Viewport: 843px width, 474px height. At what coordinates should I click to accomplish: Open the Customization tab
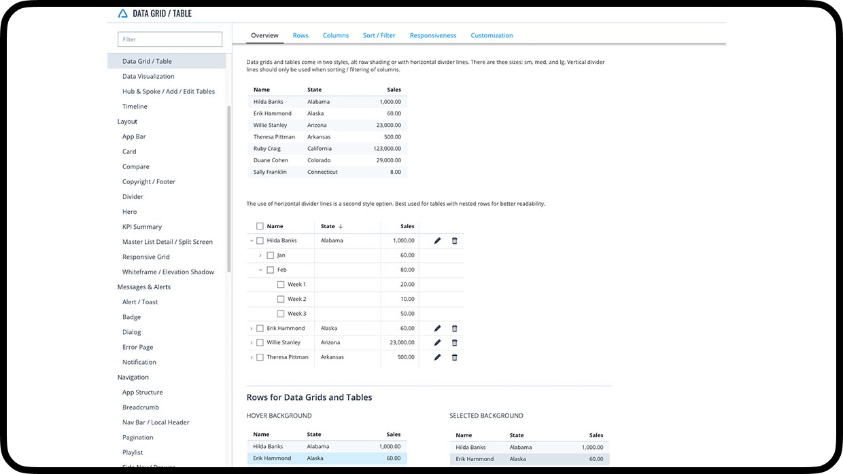pyautogui.click(x=492, y=35)
